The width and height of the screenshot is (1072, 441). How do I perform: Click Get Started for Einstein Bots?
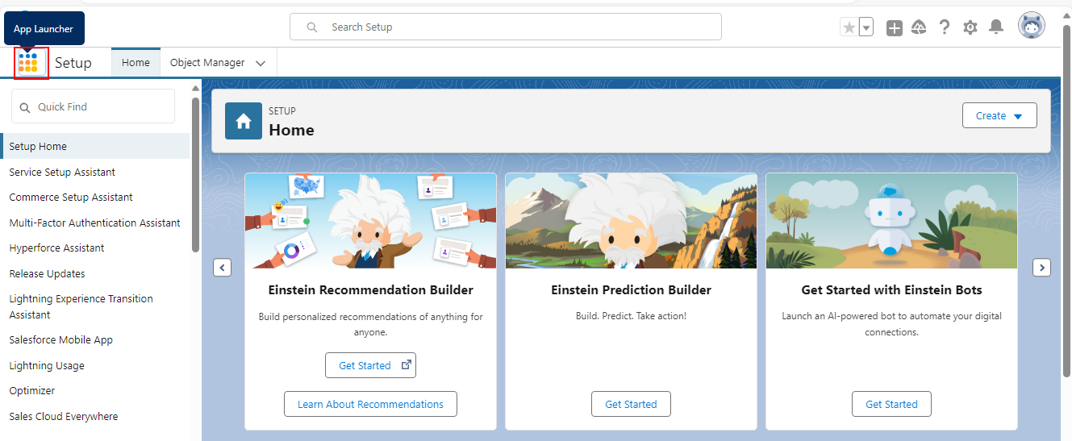click(891, 404)
